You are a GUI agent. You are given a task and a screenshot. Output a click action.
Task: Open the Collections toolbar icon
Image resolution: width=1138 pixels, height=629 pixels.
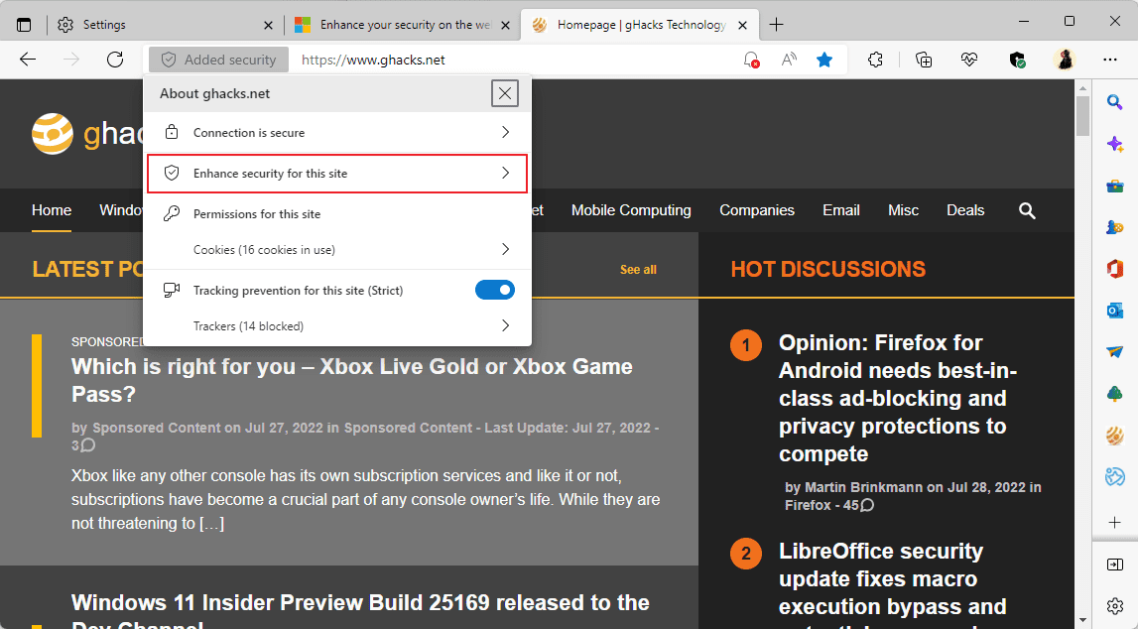coord(924,60)
